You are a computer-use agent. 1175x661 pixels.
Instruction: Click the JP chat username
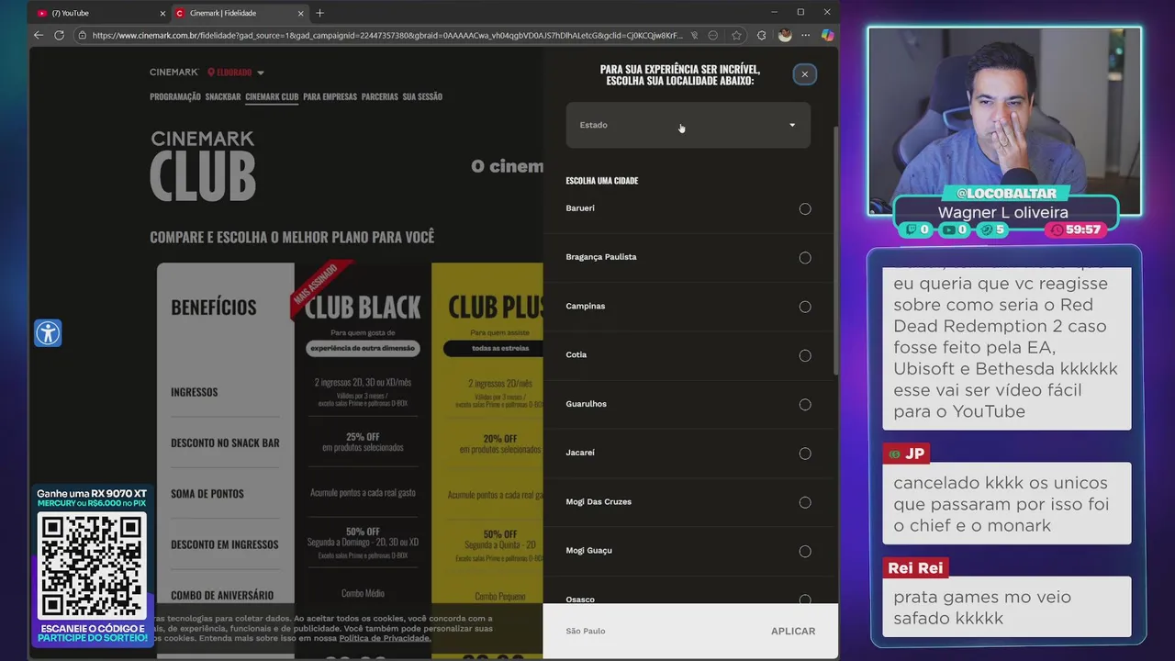906,454
